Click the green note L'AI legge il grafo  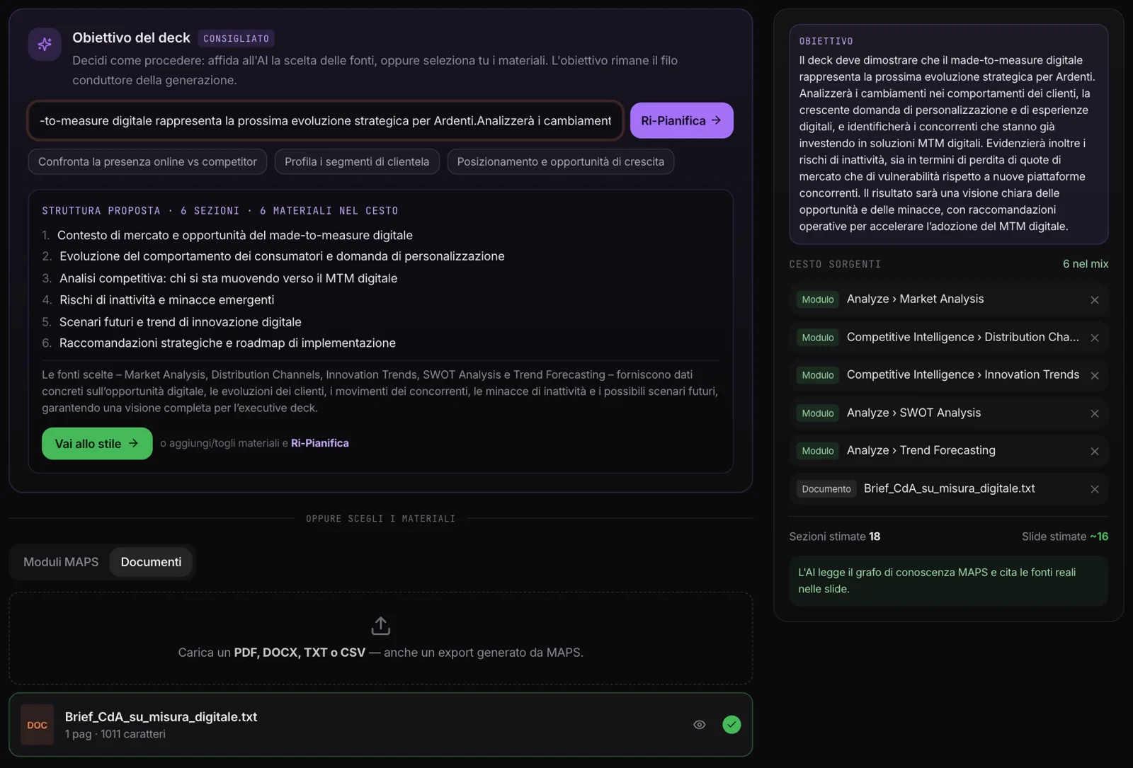point(948,580)
